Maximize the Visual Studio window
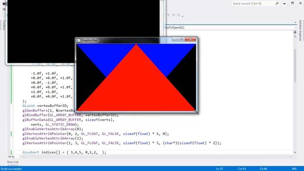This screenshot has height=171, width=304. tap(293, 3)
